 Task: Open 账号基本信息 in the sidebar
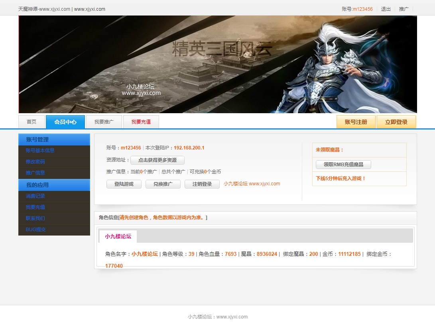point(40,151)
